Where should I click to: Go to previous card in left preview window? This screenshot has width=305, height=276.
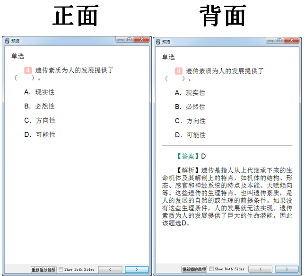tap(110, 269)
